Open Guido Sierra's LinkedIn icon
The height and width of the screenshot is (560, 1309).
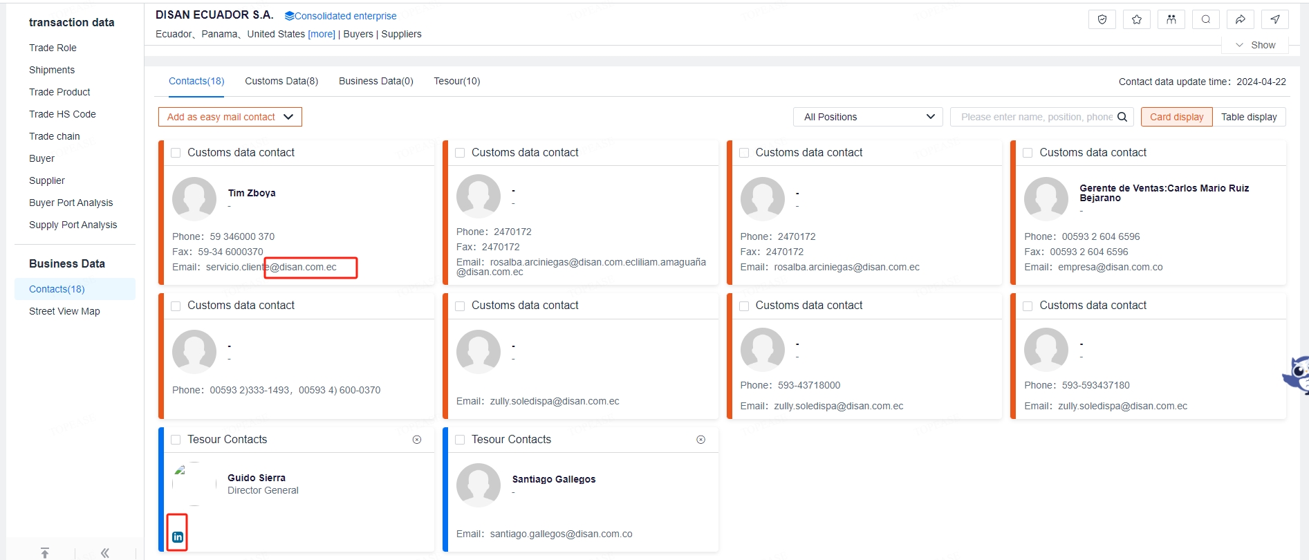[x=178, y=537]
